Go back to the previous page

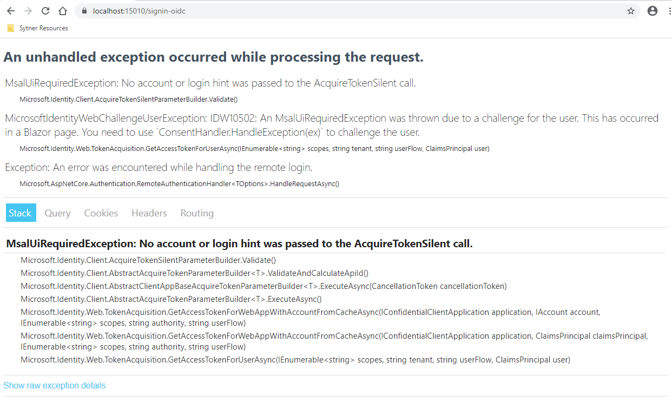tap(11, 11)
